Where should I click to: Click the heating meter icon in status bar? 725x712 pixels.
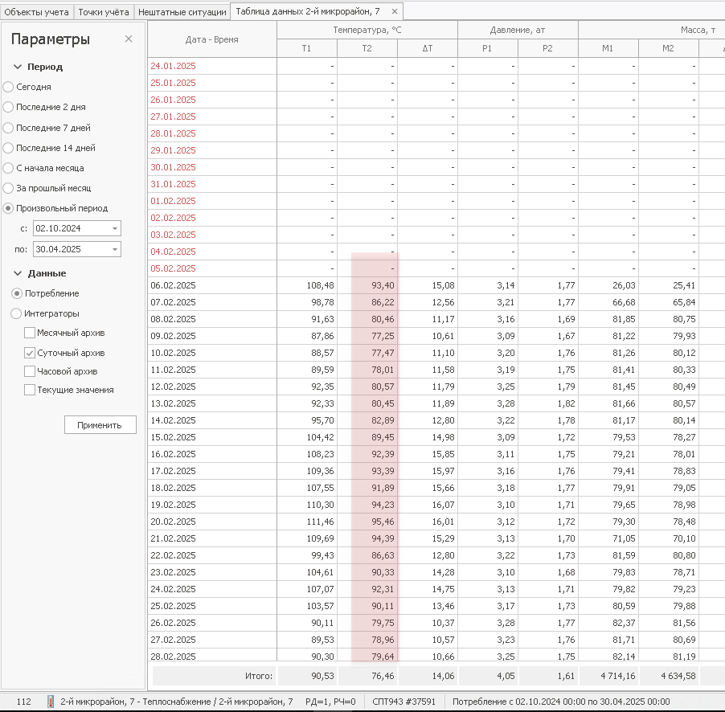click(51, 702)
